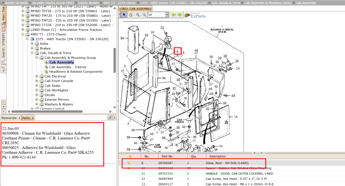
Task: Switch to the Main Tree side tab
Action: [3, 16]
